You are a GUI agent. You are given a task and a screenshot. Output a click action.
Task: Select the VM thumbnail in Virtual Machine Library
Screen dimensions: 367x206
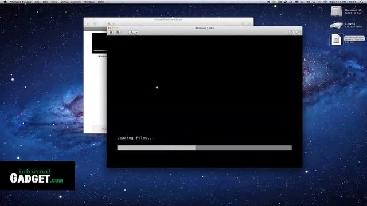pos(99,43)
